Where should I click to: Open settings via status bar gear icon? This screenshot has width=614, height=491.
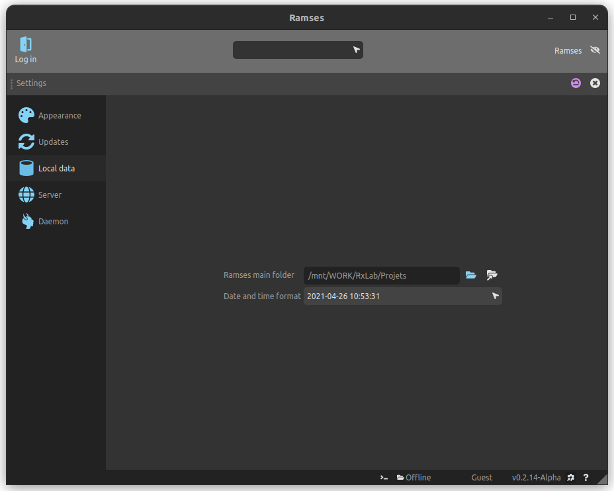(x=571, y=478)
